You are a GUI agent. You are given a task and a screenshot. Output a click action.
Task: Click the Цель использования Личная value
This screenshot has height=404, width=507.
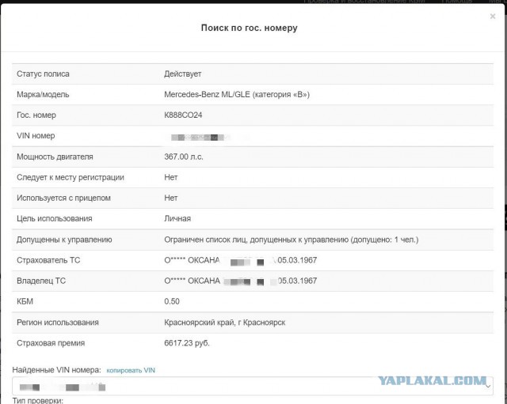pyautogui.click(x=177, y=219)
